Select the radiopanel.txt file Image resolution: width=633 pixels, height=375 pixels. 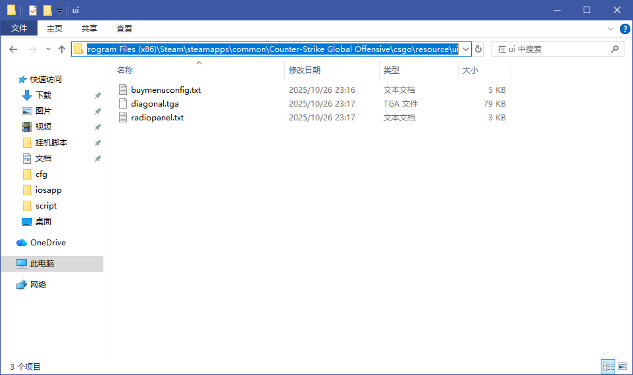(157, 118)
